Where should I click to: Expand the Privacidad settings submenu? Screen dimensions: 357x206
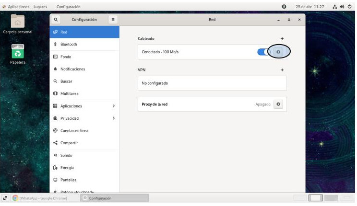(113, 118)
